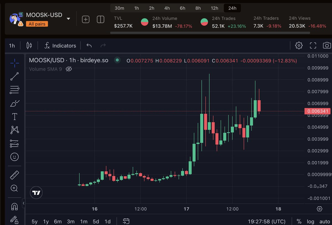Set chart range to 6m

pos(58,221)
